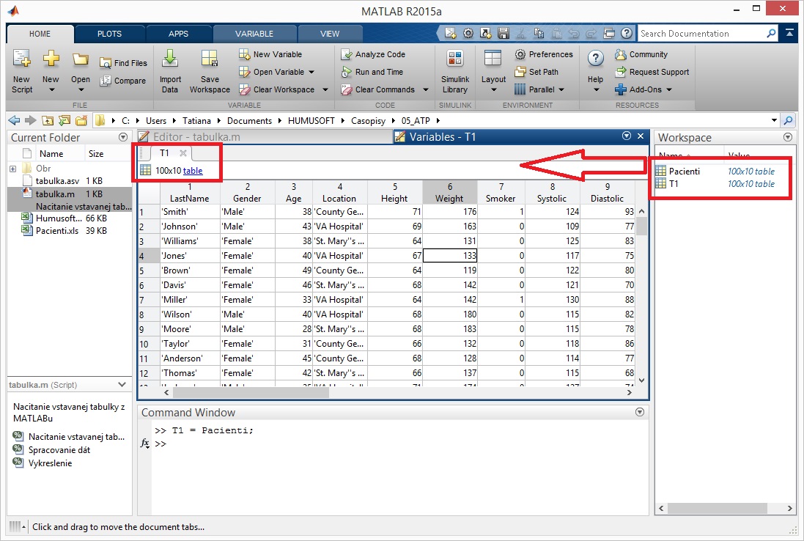Click the Analyze Code icon
This screenshot has height=541, width=804.
(347, 54)
